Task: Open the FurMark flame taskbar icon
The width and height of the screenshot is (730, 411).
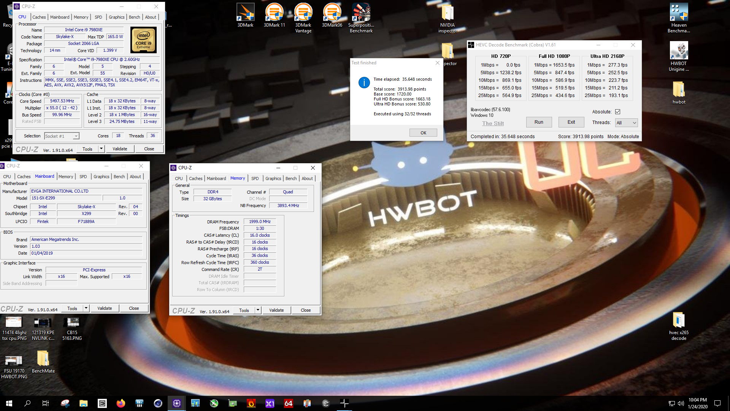Action: tap(251, 403)
